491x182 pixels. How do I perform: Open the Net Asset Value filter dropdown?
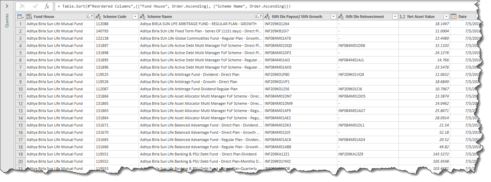click(x=446, y=17)
